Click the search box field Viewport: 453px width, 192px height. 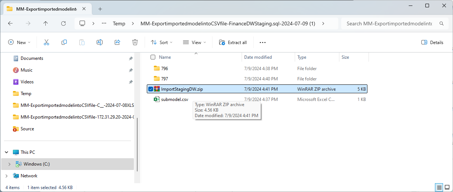(389, 23)
